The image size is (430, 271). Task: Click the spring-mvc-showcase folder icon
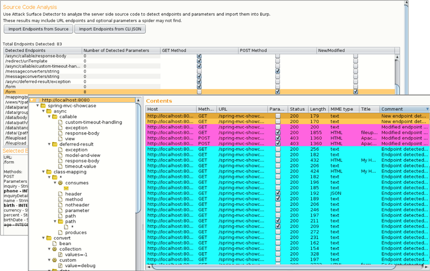click(42, 106)
